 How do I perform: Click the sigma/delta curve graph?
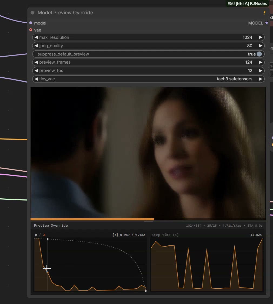(x=91, y=265)
